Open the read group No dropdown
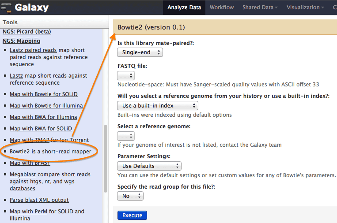Screen dimensions: 337x223 coord(130,196)
